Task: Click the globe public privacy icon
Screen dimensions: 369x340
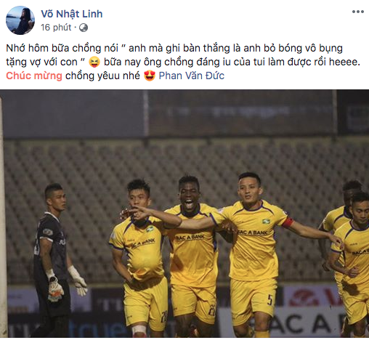Action: pos(84,28)
